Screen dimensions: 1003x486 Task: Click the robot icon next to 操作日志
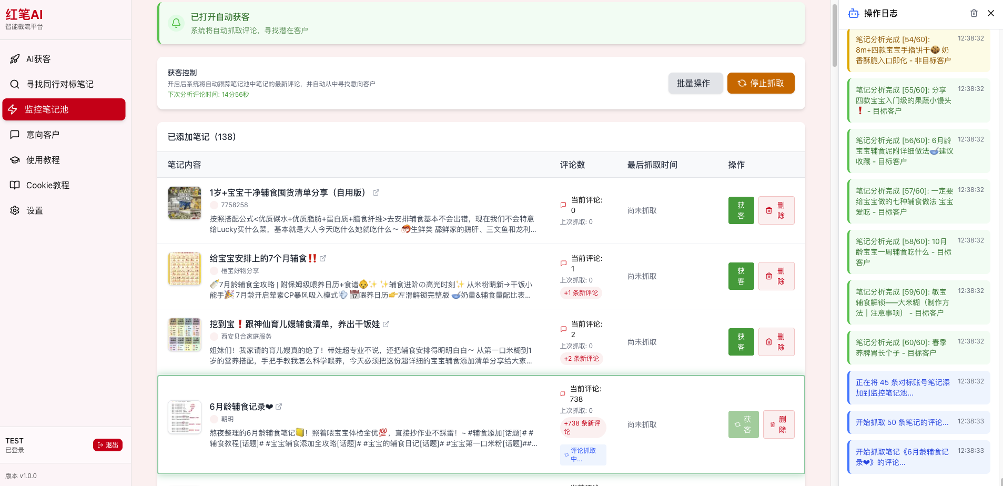(854, 13)
